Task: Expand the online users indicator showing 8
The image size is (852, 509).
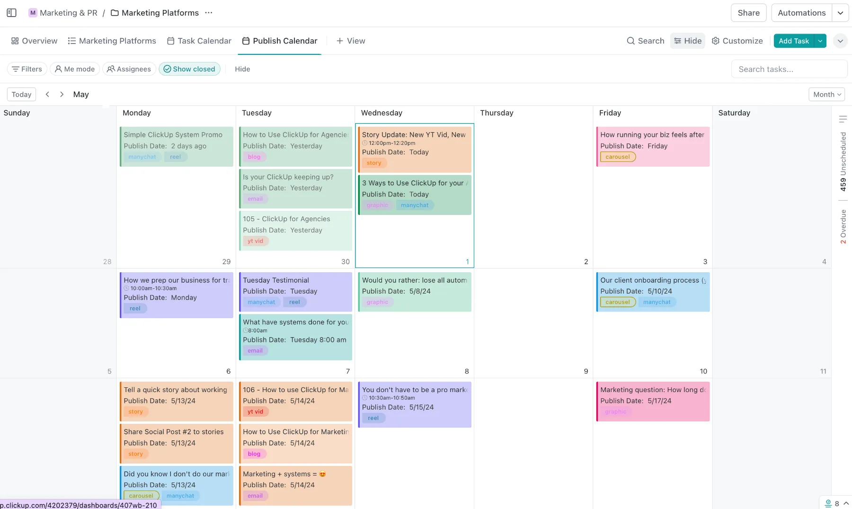Action: pyautogui.click(x=836, y=503)
